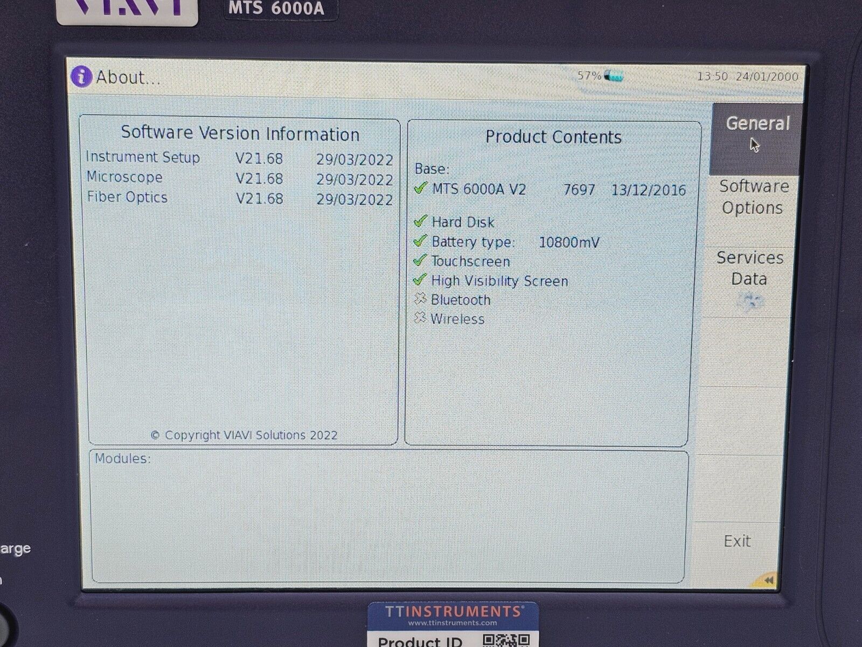Click the Microscope version V21.68
This screenshot has width=862, height=647.
259,178
